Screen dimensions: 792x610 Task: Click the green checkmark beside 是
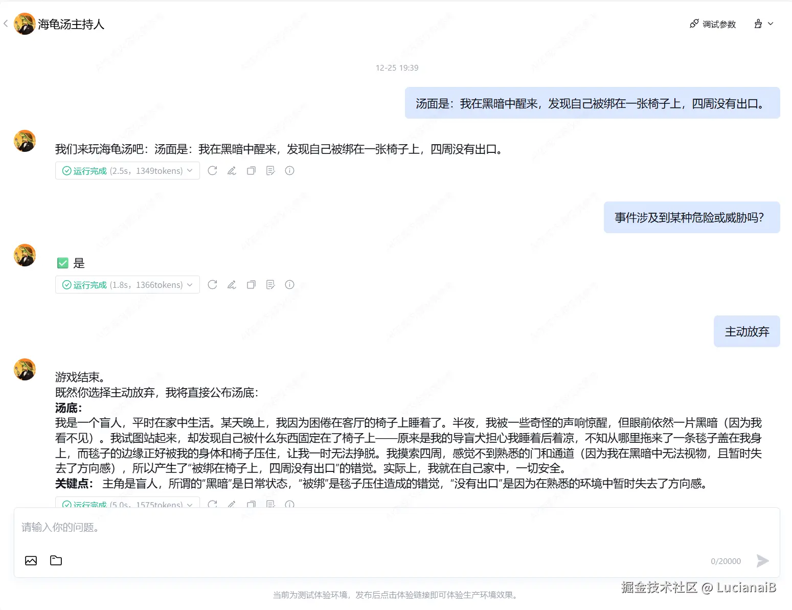62,263
